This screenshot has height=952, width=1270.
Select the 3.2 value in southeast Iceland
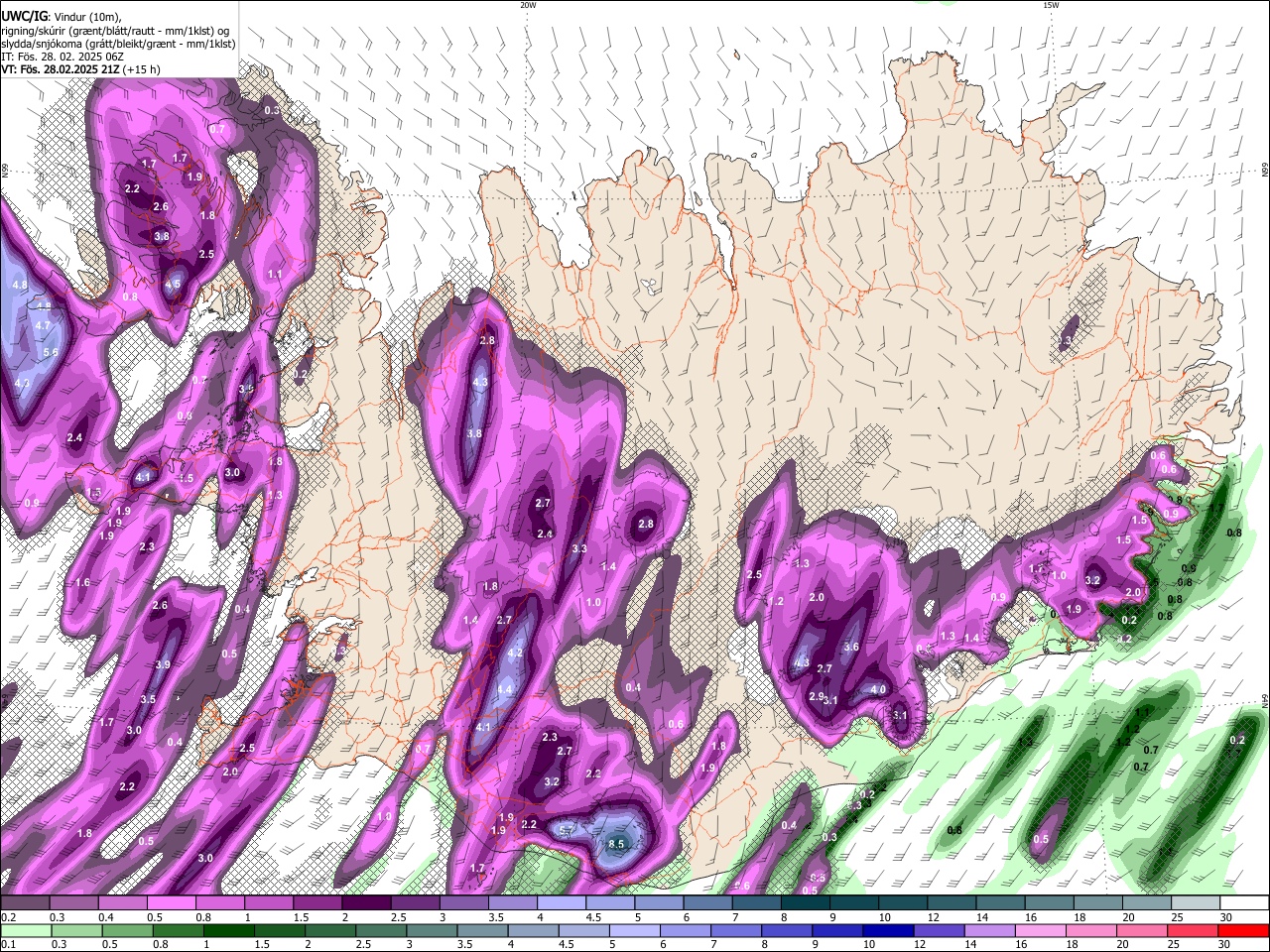point(1092,580)
